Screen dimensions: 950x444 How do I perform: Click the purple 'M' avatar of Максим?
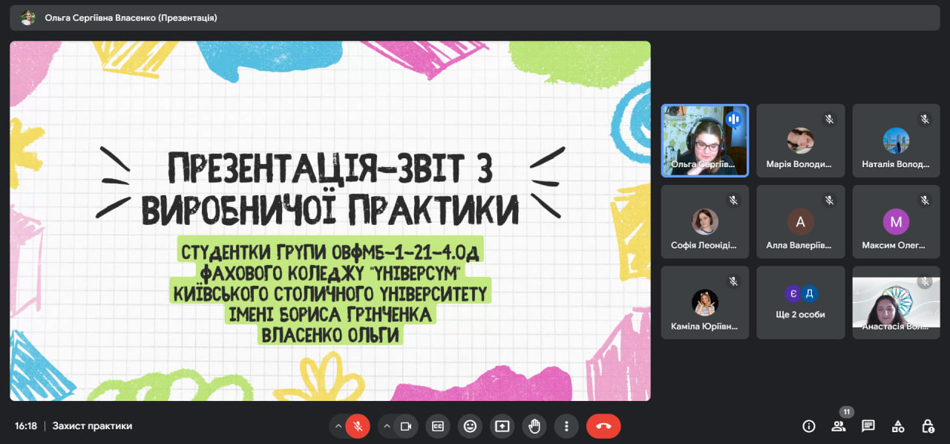pyautogui.click(x=897, y=221)
